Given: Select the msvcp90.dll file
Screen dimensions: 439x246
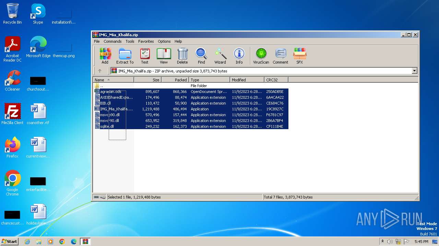Looking at the screenshot, I should tap(190, 115).
